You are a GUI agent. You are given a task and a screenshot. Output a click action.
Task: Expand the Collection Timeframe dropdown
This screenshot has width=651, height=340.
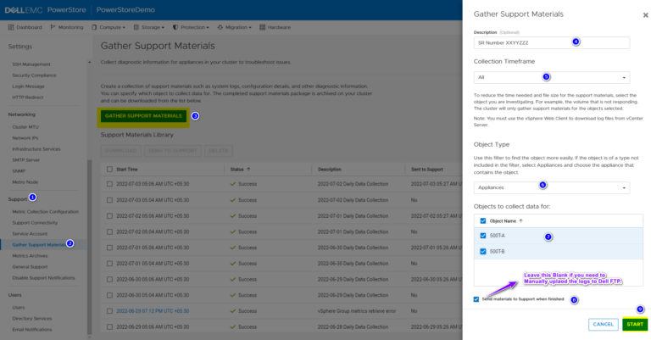551,77
